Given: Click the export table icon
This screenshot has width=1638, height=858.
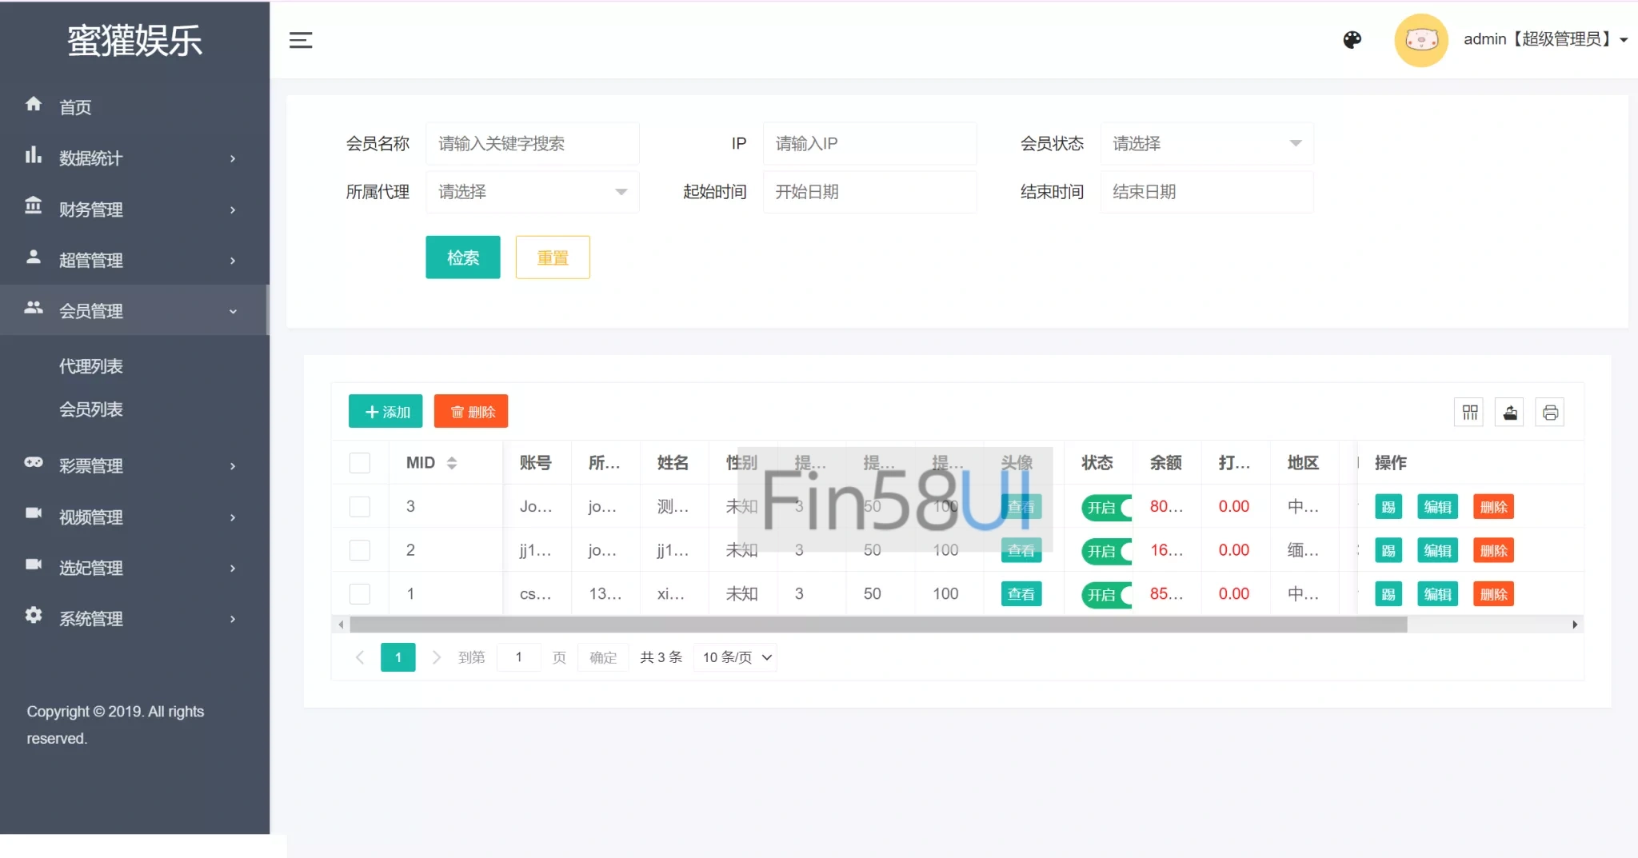Looking at the screenshot, I should coord(1509,413).
